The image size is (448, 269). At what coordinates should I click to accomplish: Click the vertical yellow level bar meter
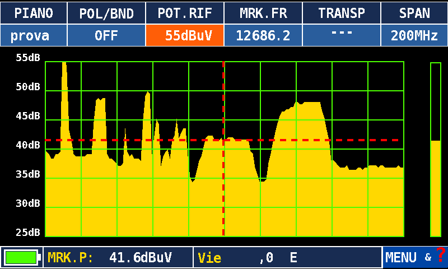point(436,150)
